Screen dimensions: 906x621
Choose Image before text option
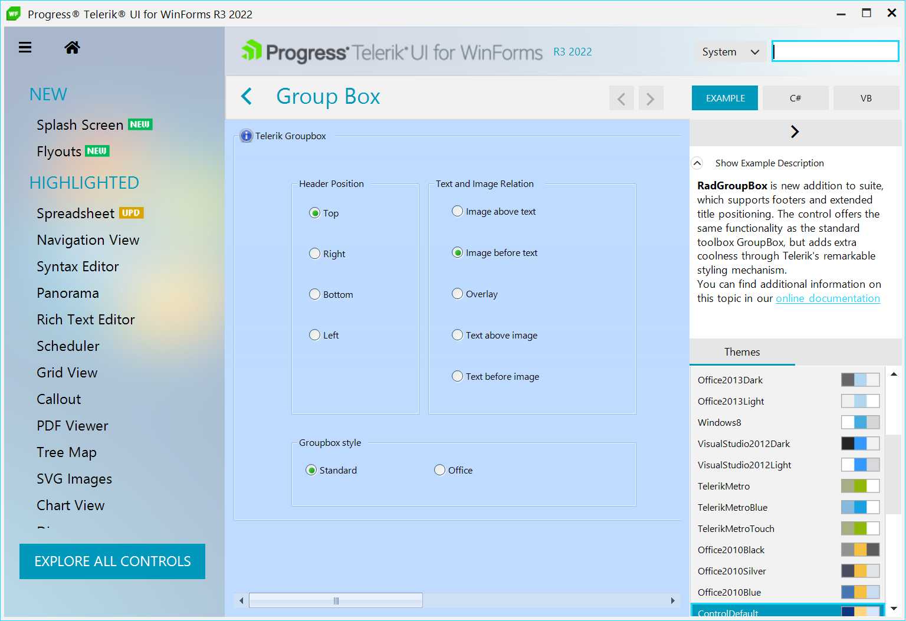coord(495,252)
